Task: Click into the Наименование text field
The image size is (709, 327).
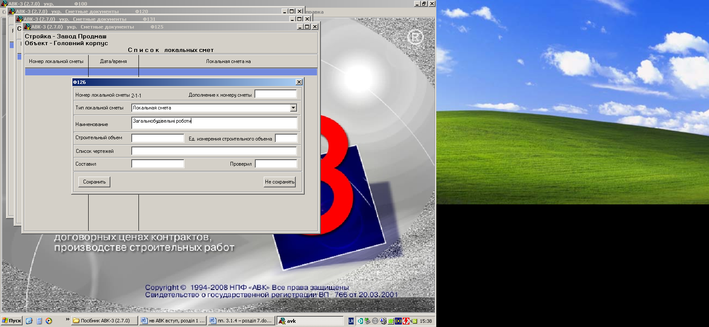Action: click(x=214, y=123)
